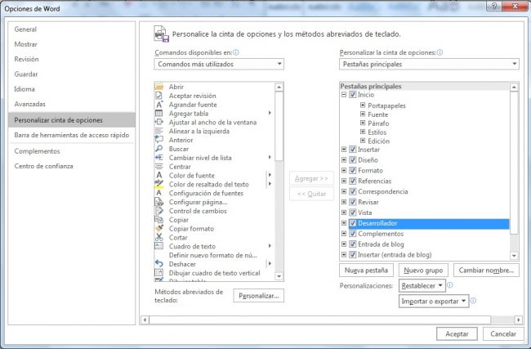The image size is (531, 349).
Task: Uncheck the Inicio tab checkbox
Action: (x=353, y=95)
